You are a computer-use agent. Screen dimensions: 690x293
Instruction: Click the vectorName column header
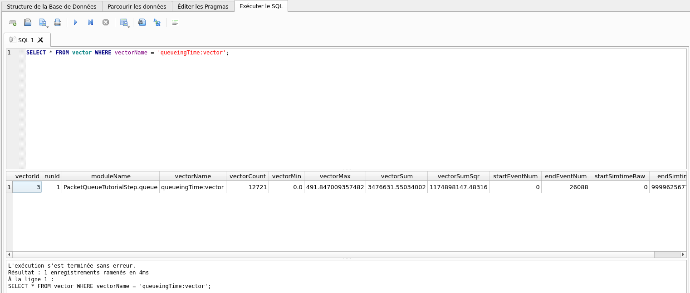(x=193, y=176)
